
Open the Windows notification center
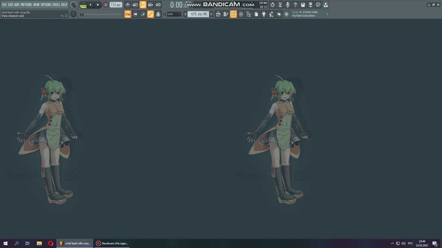(x=435, y=244)
